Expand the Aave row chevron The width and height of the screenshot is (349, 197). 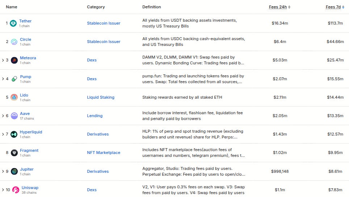(3, 116)
